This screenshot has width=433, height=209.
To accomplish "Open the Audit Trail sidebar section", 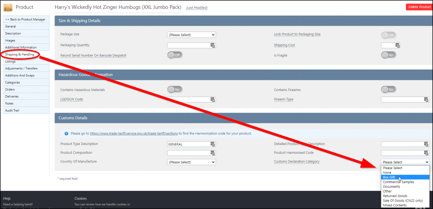I will tap(26, 110).
